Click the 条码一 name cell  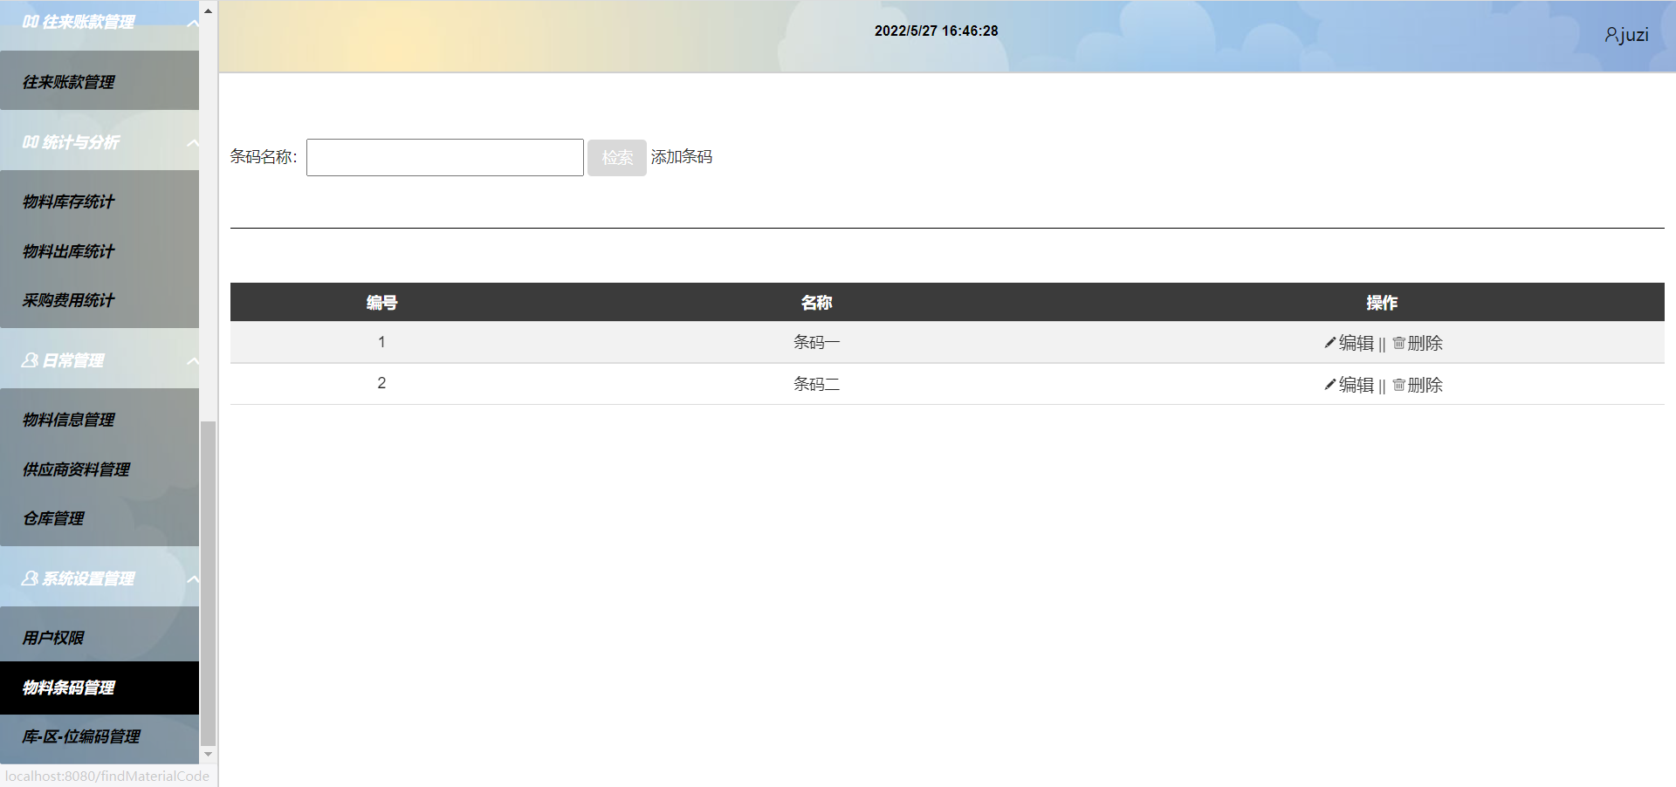[x=816, y=342]
